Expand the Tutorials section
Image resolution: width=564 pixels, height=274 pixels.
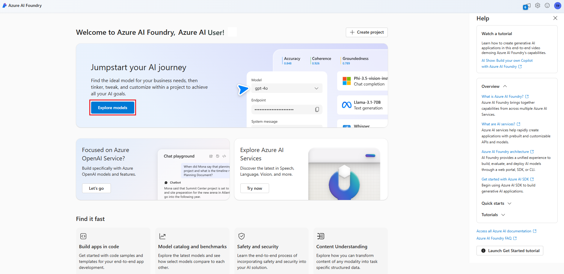click(493, 215)
